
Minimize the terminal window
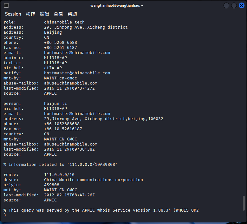tap(226, 5)
